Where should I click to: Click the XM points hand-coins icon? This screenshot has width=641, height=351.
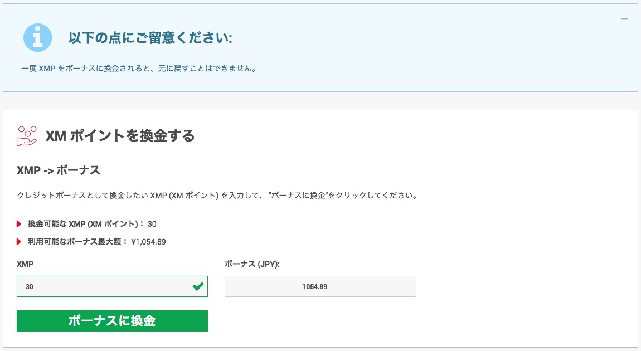click(x=27, y=136)
